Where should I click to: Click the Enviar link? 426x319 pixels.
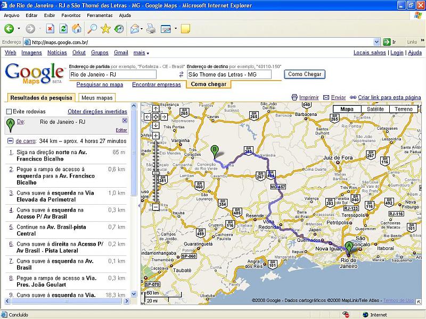coord(338,97)
